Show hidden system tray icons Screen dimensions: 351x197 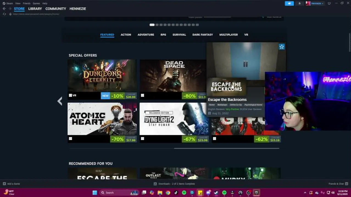[x=305, y=193]
